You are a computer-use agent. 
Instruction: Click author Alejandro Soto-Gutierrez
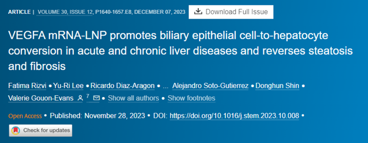pos(210,86)
